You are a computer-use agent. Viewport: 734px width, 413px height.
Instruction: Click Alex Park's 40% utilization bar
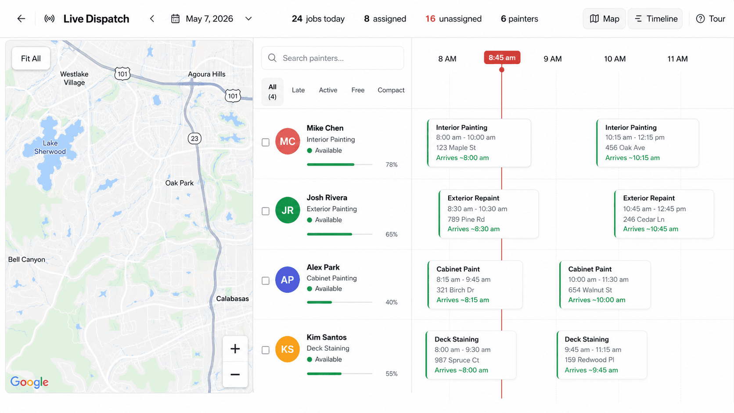(x=340, y=302)
